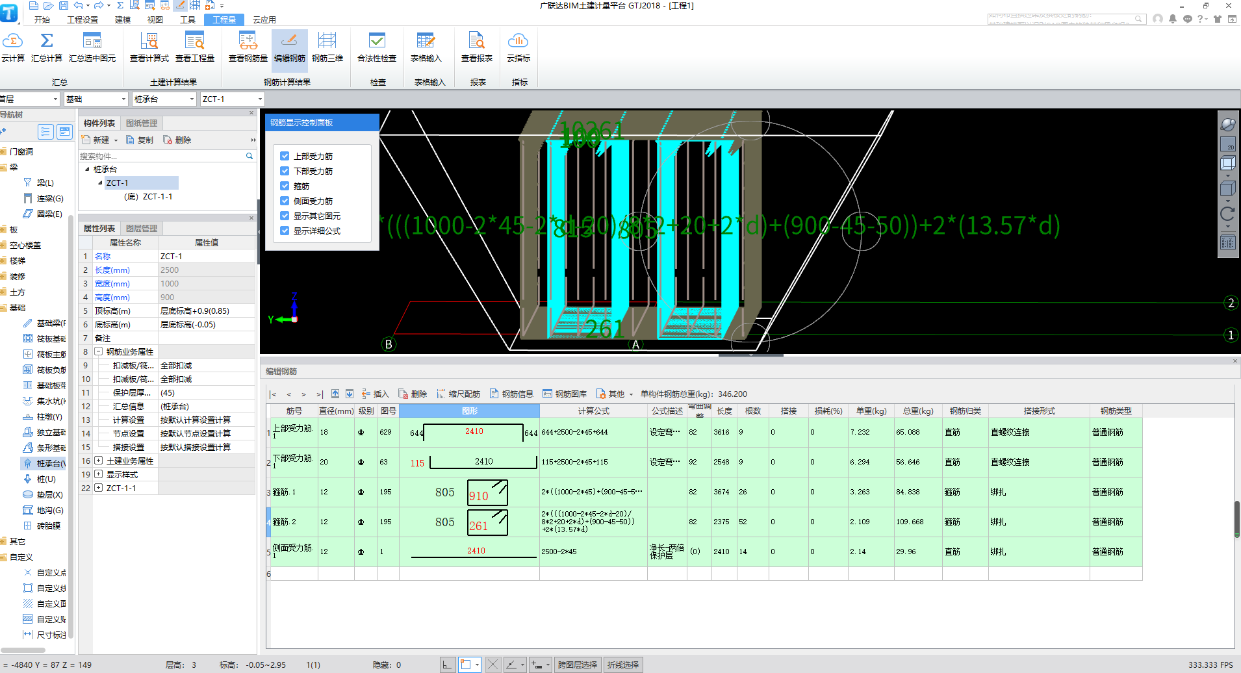Toggle 箍筋 display checkbox

point(285,186)
